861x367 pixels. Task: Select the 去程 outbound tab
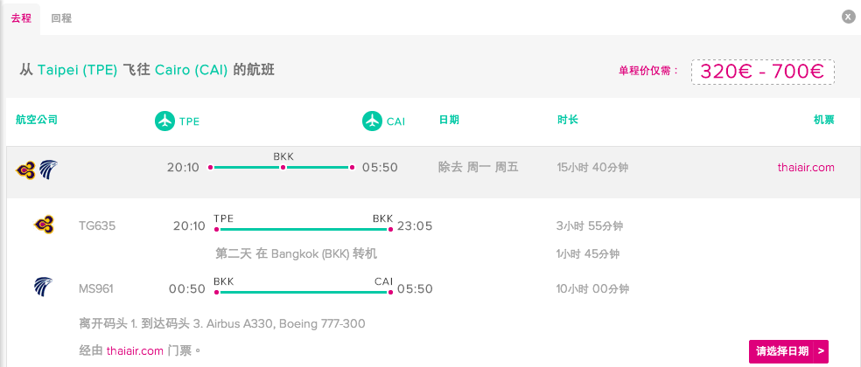coord(21,17)
